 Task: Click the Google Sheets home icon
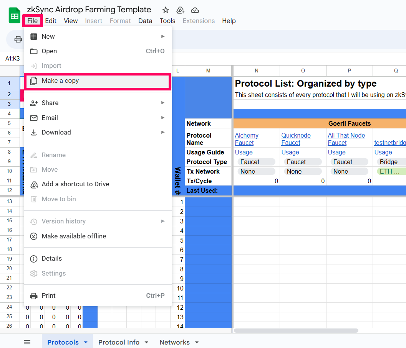pyautogui.click(x=14, y=15)
